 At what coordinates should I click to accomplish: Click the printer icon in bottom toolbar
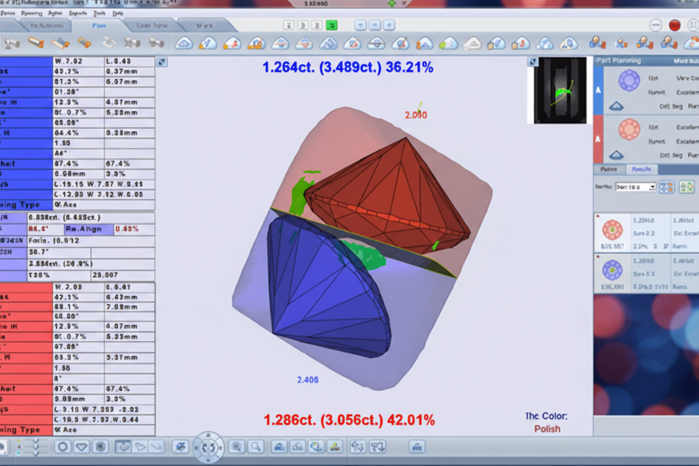(x=416, y=446)
